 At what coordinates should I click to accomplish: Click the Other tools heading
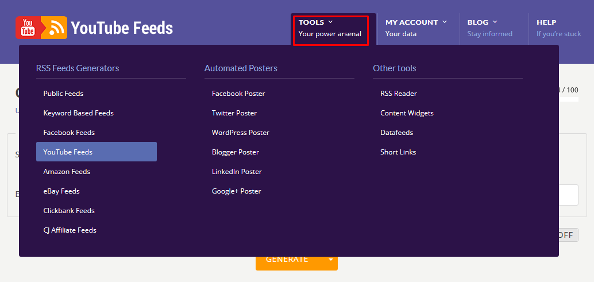394,68
